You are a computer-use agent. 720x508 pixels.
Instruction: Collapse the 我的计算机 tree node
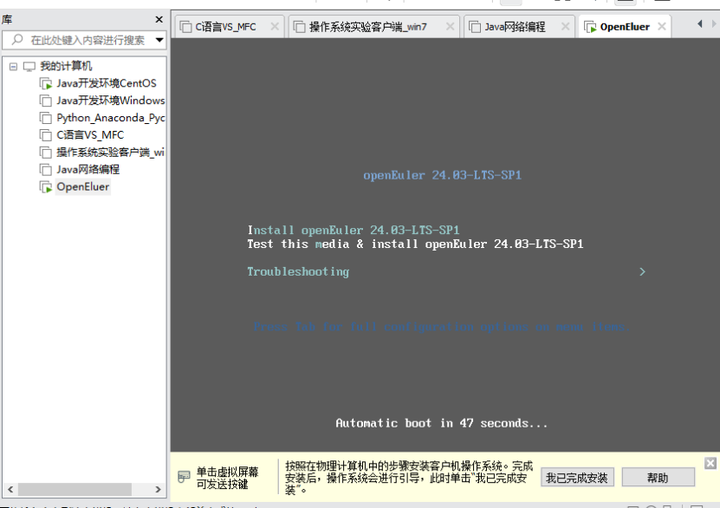click(x=13, y=67)
